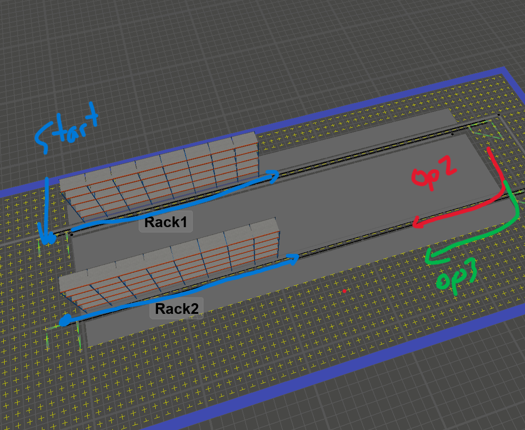Click the Rack1 name label
Viewport: 525px width, 430px height.
point(166,222)
